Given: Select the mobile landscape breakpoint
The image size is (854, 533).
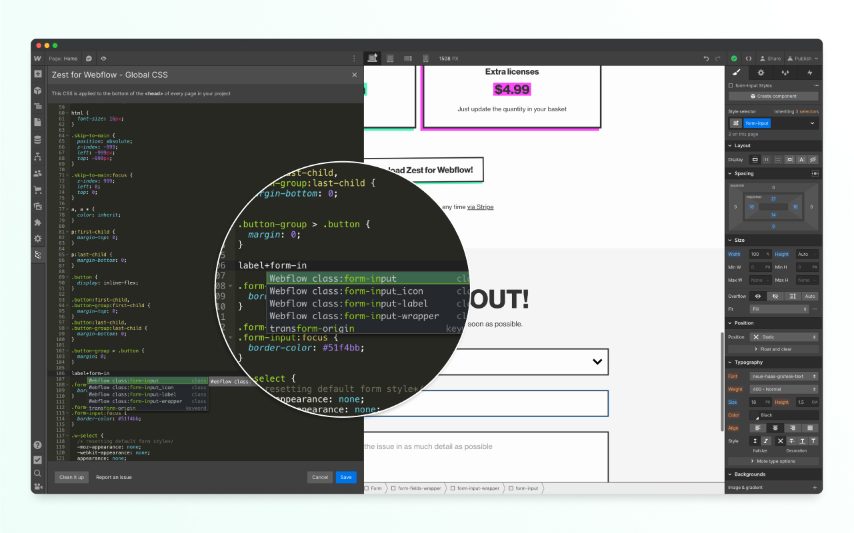Looking at the screenshot, I should [x=408, y=59].
